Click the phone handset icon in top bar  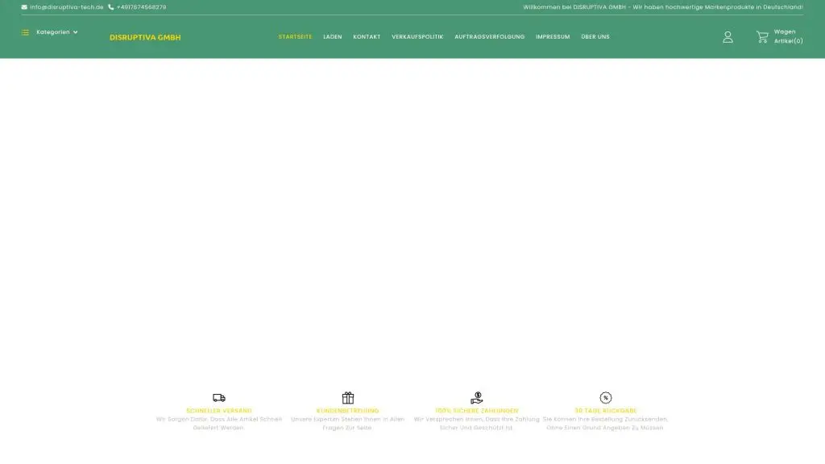[x=111, y=7]
